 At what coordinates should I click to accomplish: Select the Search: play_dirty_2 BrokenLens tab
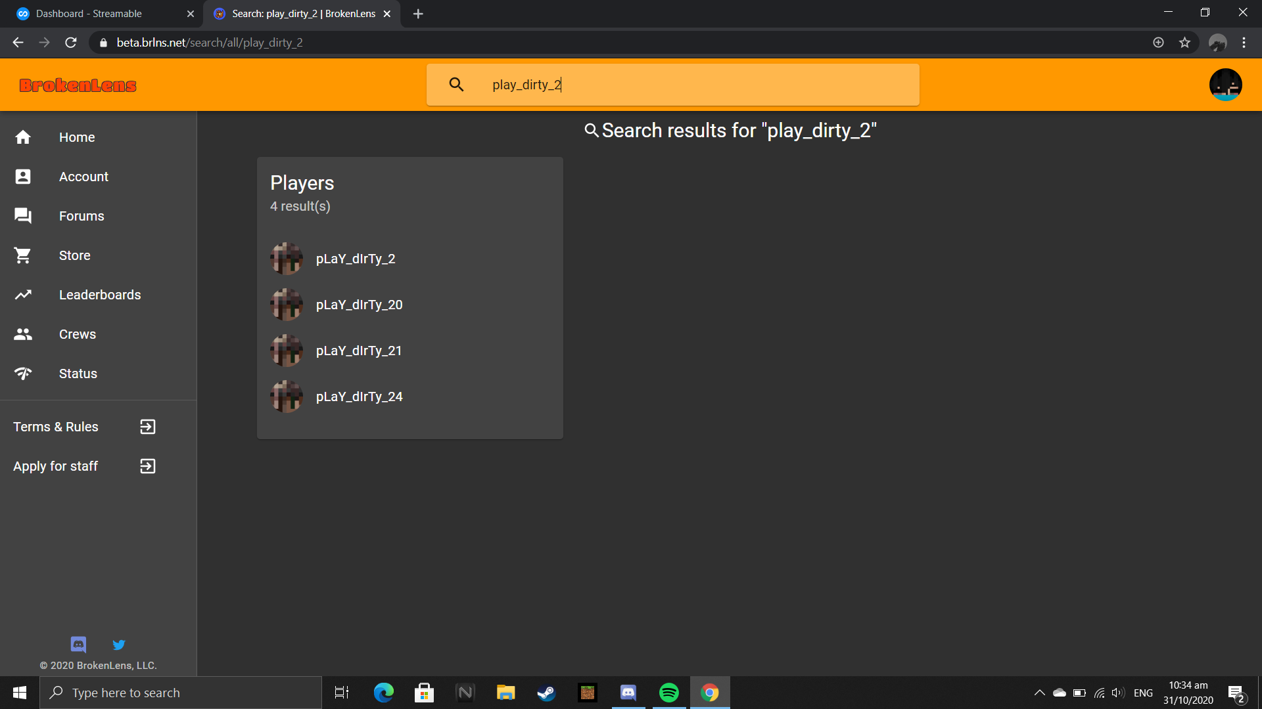(x=304, y=14)
